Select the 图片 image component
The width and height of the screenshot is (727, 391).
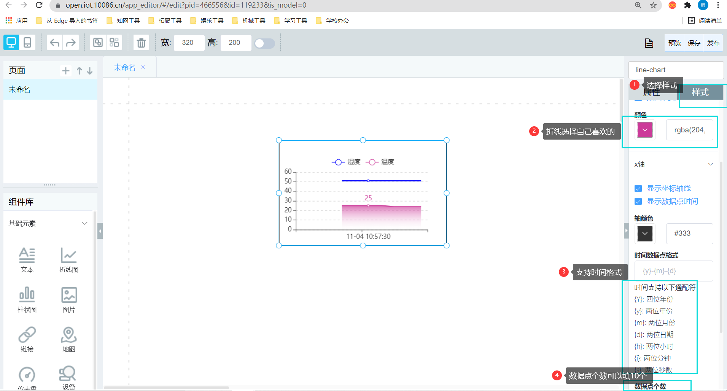pos(69,300)
